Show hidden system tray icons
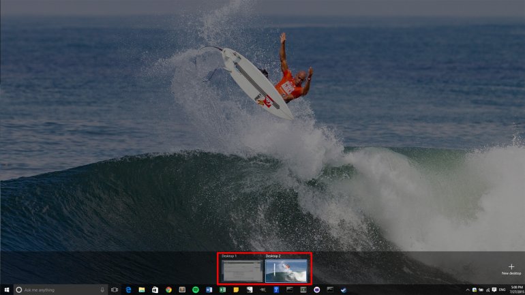The height and width of the screenshot is (295, 525). (468, 290)
